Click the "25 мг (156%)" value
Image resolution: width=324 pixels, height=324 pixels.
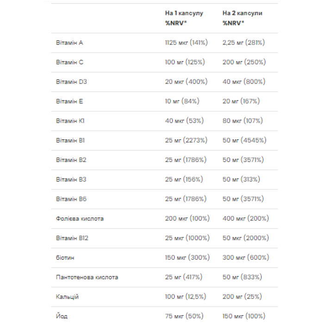[184, 179]
